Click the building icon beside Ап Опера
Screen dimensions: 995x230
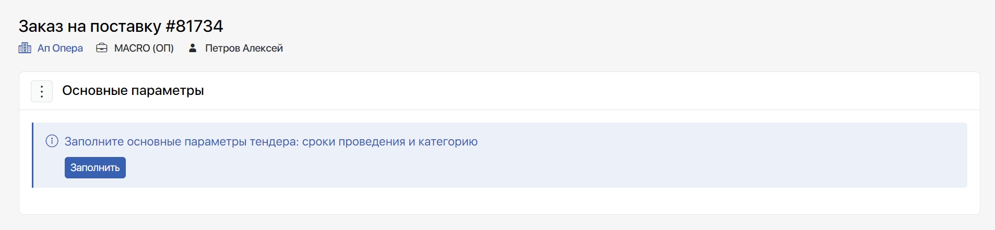tap(25, 49)
